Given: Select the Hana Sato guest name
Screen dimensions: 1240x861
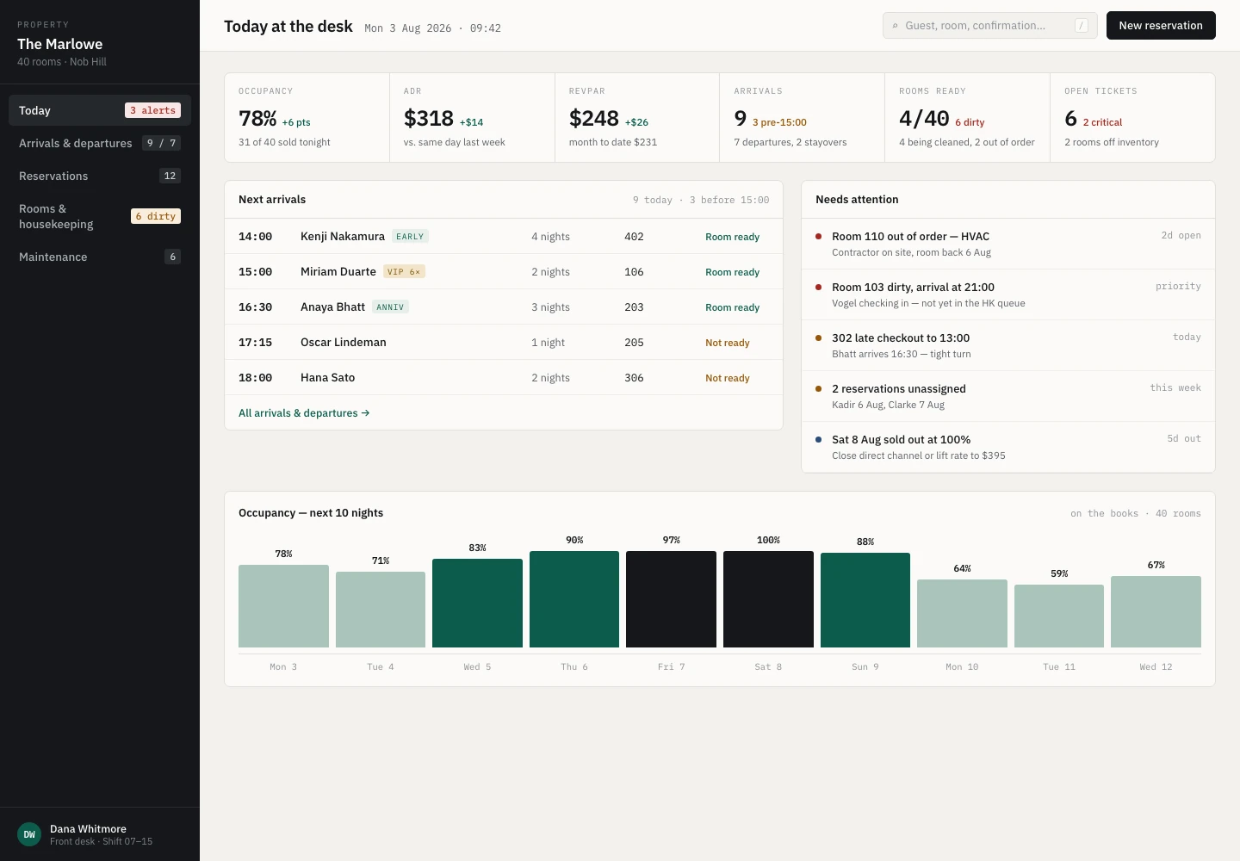Looking at the screenshot, I should pos(327,378).
